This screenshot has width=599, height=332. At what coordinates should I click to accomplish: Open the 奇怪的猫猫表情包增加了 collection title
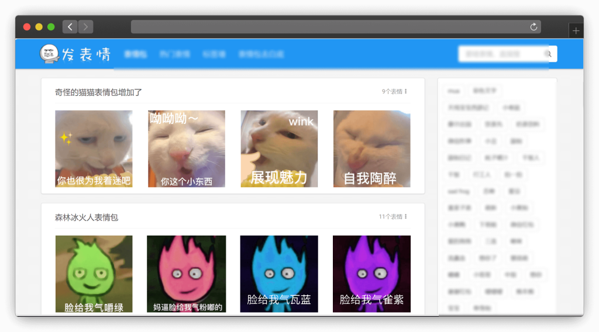click(98, 92)
